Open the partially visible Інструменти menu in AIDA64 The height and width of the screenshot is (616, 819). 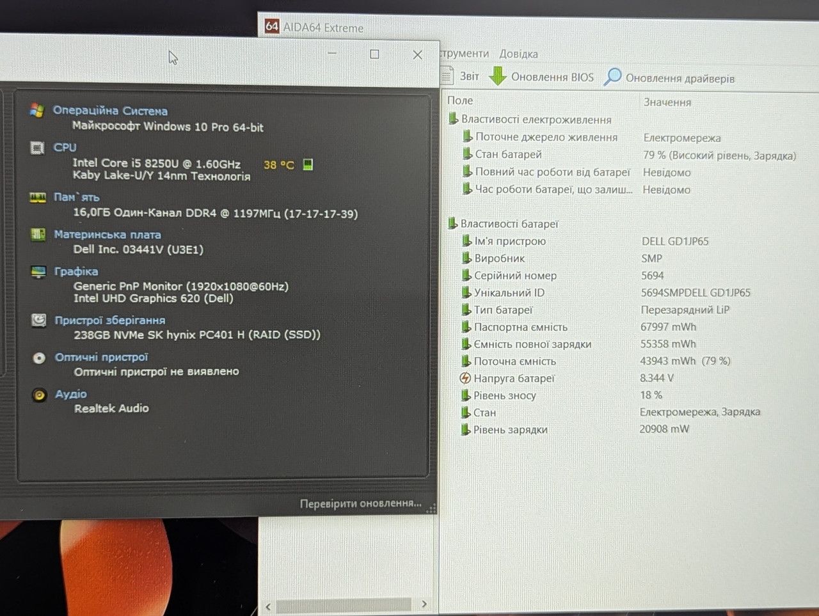pyautogui.click(x=465, y=53)
